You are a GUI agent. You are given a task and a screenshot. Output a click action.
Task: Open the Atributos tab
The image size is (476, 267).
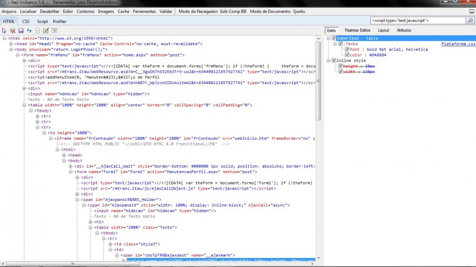(404, 30)
